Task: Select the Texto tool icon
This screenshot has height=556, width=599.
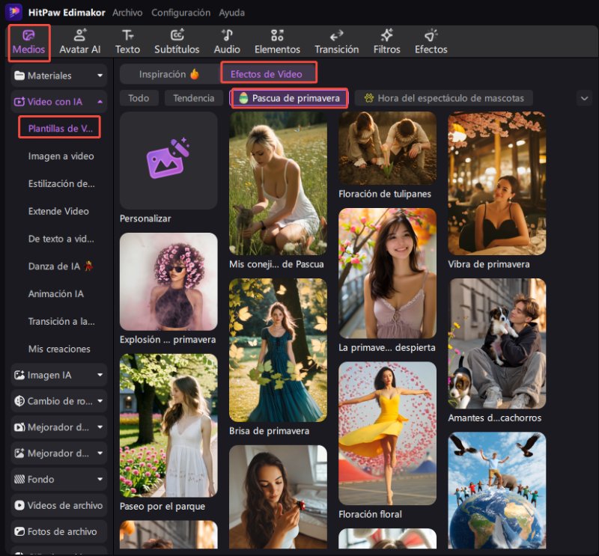Action: pos(127,42)
